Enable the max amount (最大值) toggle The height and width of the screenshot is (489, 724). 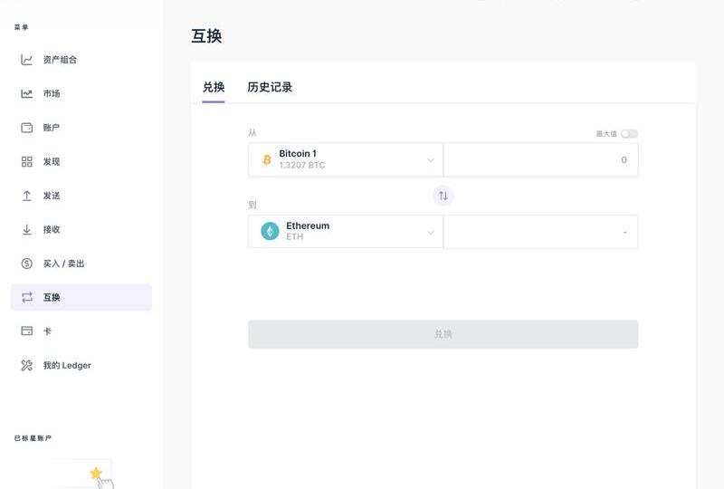pyautogui.click(x=629, y=134)
